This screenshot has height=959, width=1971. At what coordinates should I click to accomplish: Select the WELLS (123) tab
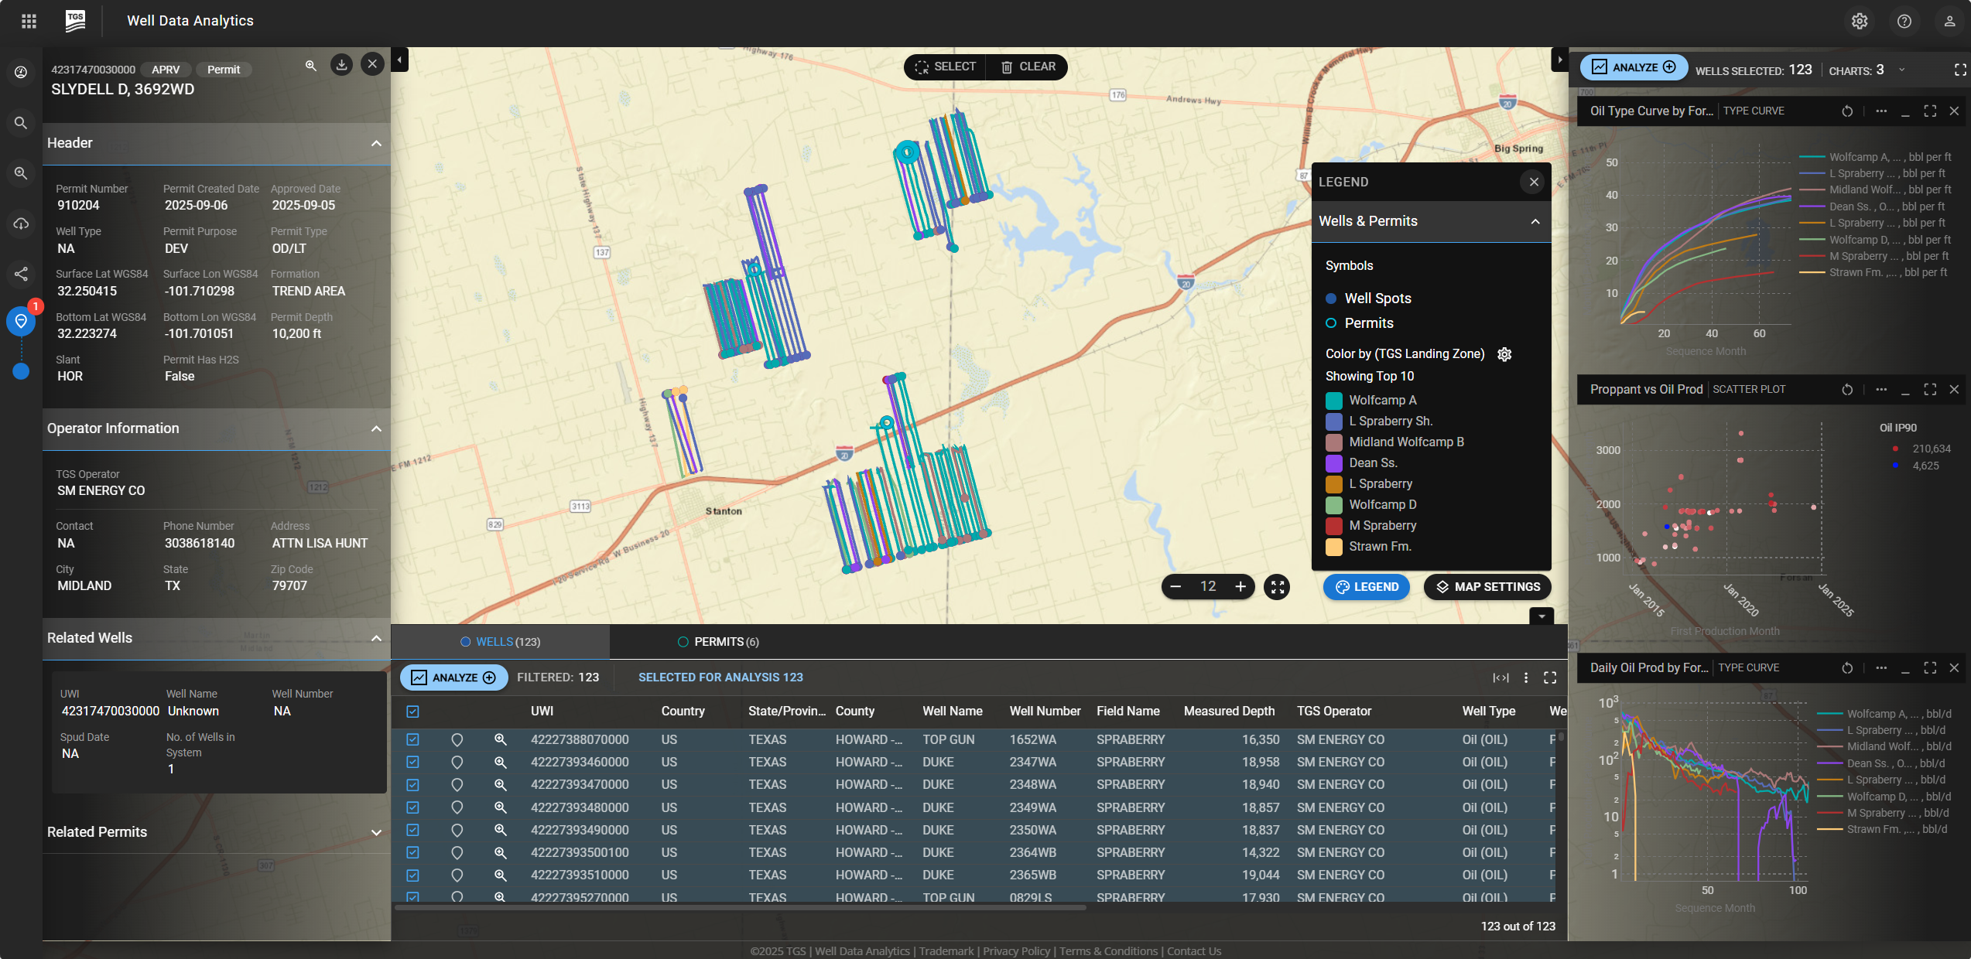click(x=500, y=642)
